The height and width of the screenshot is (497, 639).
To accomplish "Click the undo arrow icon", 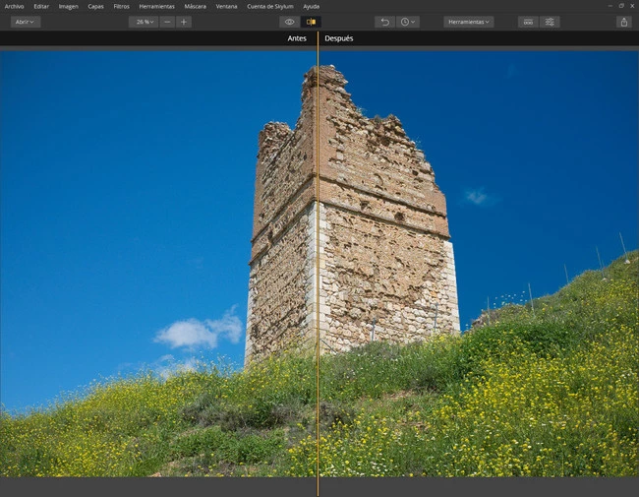I will [384, 22].
